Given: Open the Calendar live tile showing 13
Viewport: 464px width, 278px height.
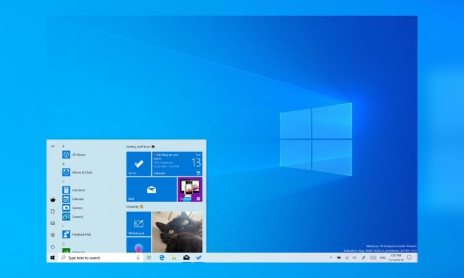Looking at the screenshot, I should pos(177,164).
